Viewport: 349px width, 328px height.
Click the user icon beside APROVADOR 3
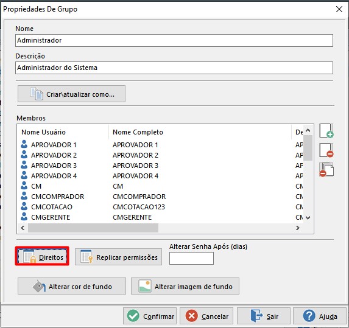click(24, 165)
